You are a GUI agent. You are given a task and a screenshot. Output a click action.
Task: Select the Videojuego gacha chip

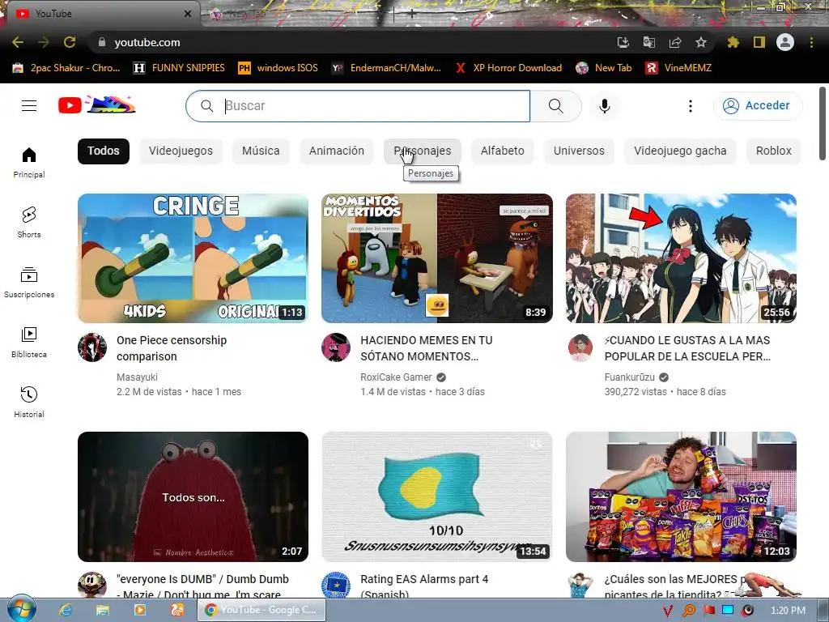[x=680, y=151]
